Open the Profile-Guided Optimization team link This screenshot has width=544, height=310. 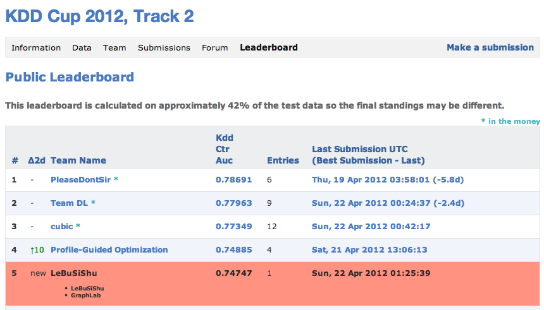(109, 249)
